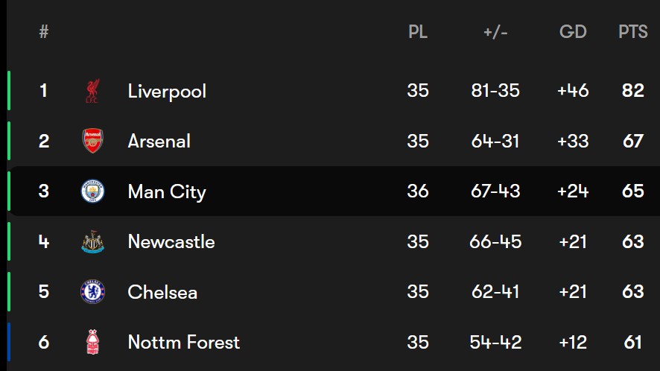Click the Man City club crest
660x371 pixels.
tap(92, 191)
